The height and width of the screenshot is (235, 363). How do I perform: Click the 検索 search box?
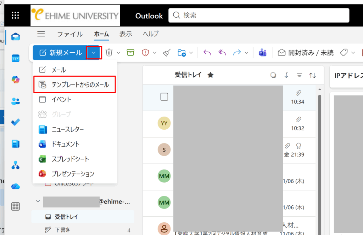coord(259,16)
